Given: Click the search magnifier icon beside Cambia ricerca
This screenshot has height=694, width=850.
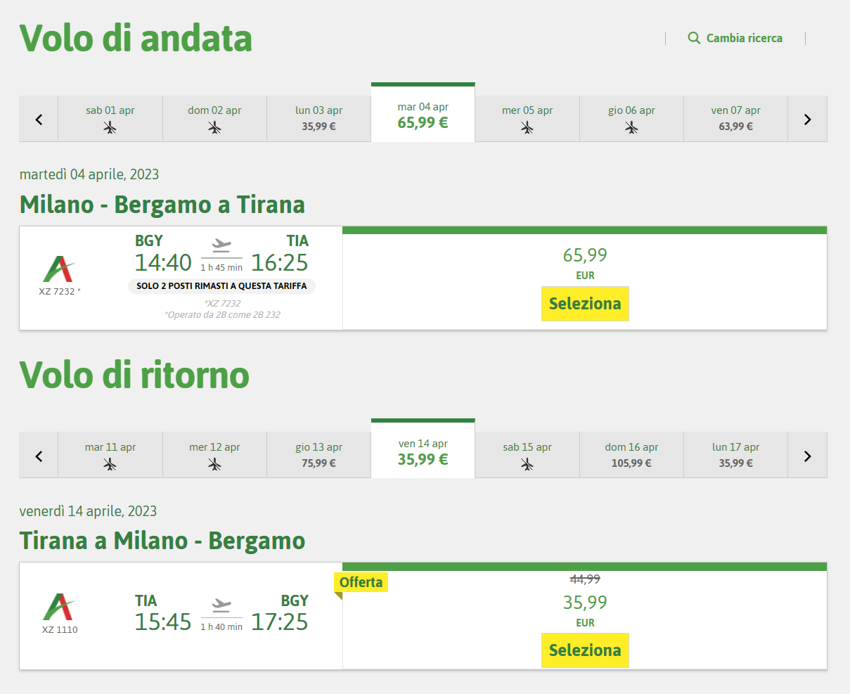Looking at the screenshot, I should pyautogui.click(x=694, y=38).
